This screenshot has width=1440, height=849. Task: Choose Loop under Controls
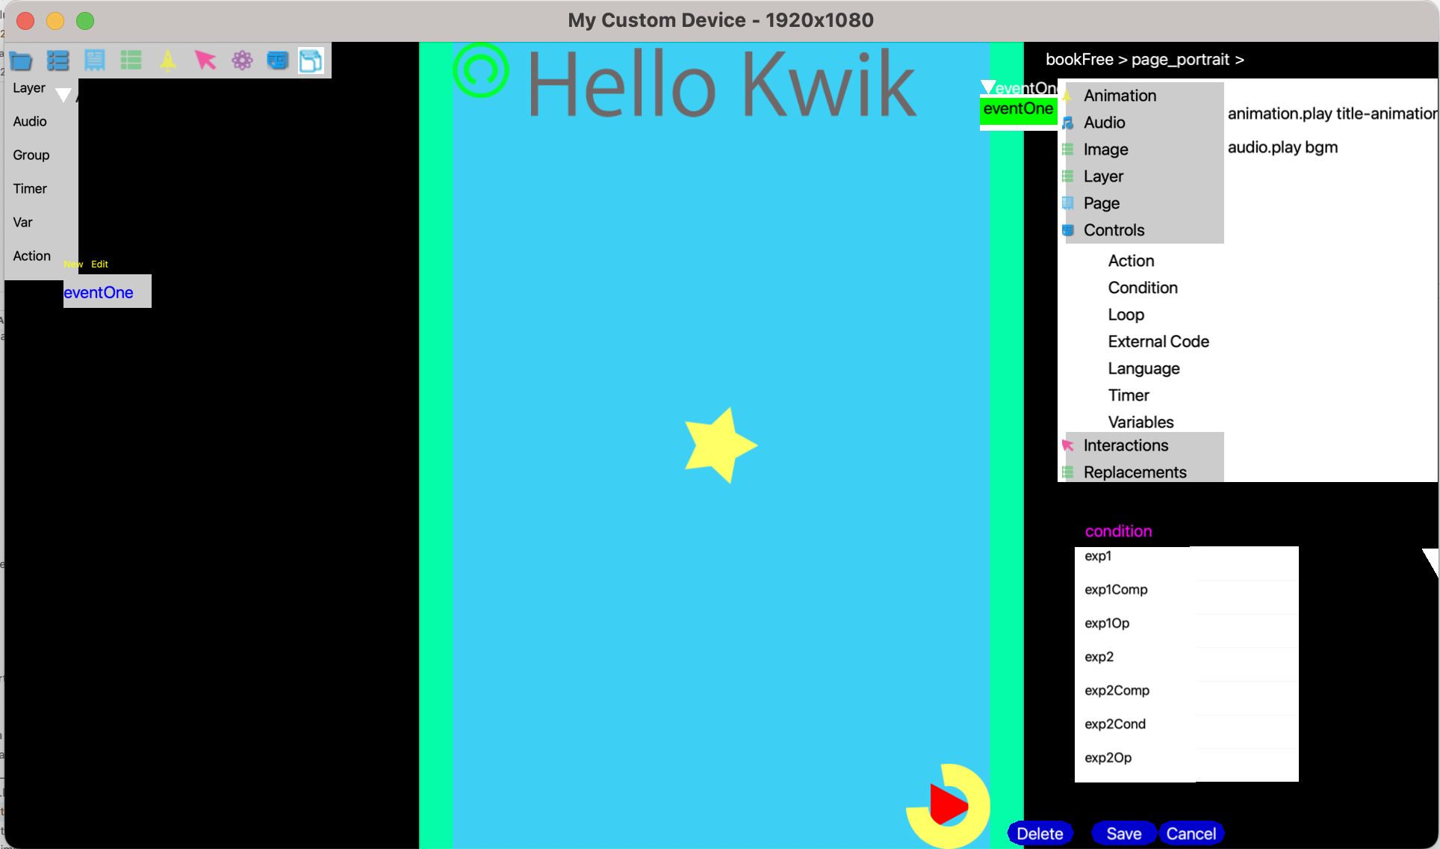[1126, 315]
